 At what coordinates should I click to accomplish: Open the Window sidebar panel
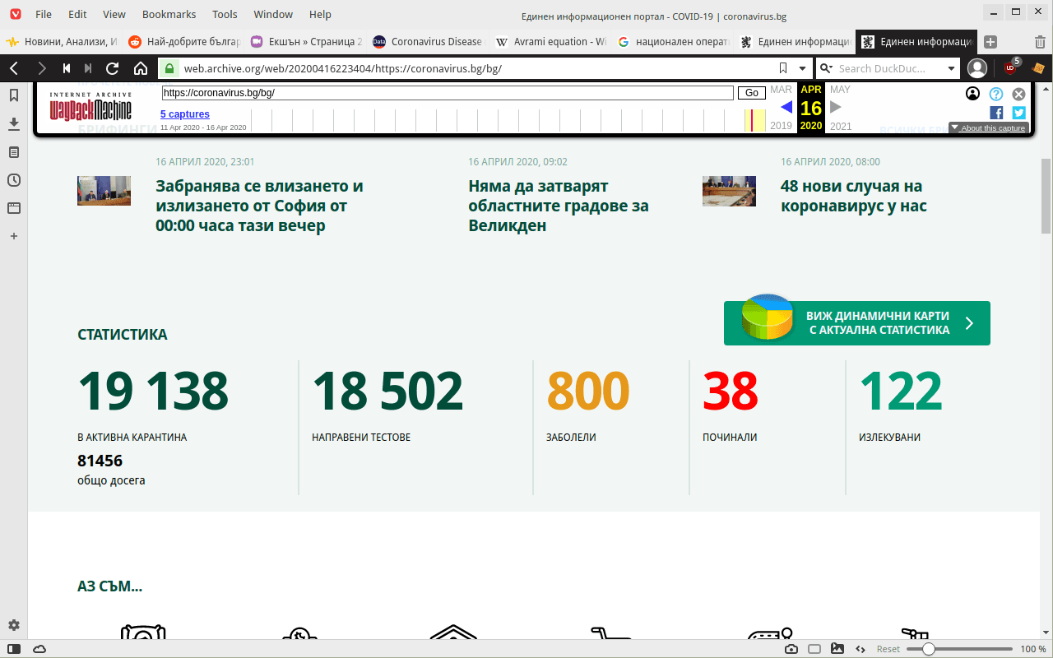coord(14,208)
